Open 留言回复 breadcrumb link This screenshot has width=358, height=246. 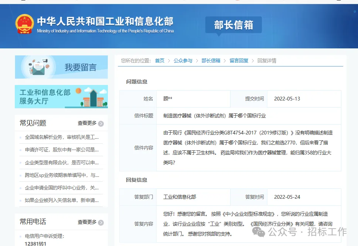pyautogui.click(x=239, y=61)
